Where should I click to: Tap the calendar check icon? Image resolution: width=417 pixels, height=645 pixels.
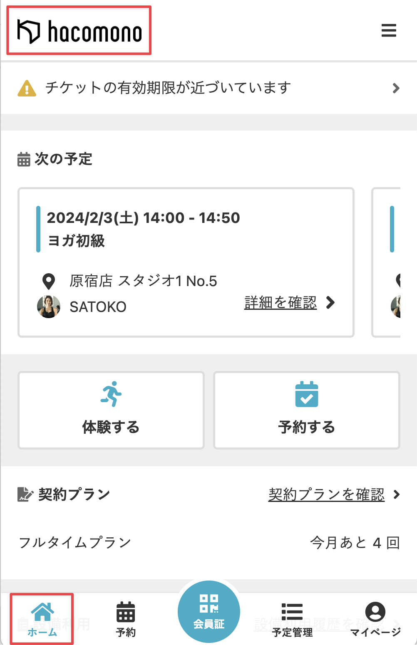coord(307,394)
